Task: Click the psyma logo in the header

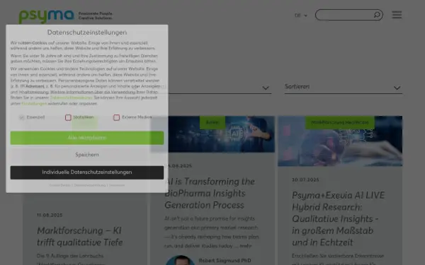Action: tap(46, 16)
